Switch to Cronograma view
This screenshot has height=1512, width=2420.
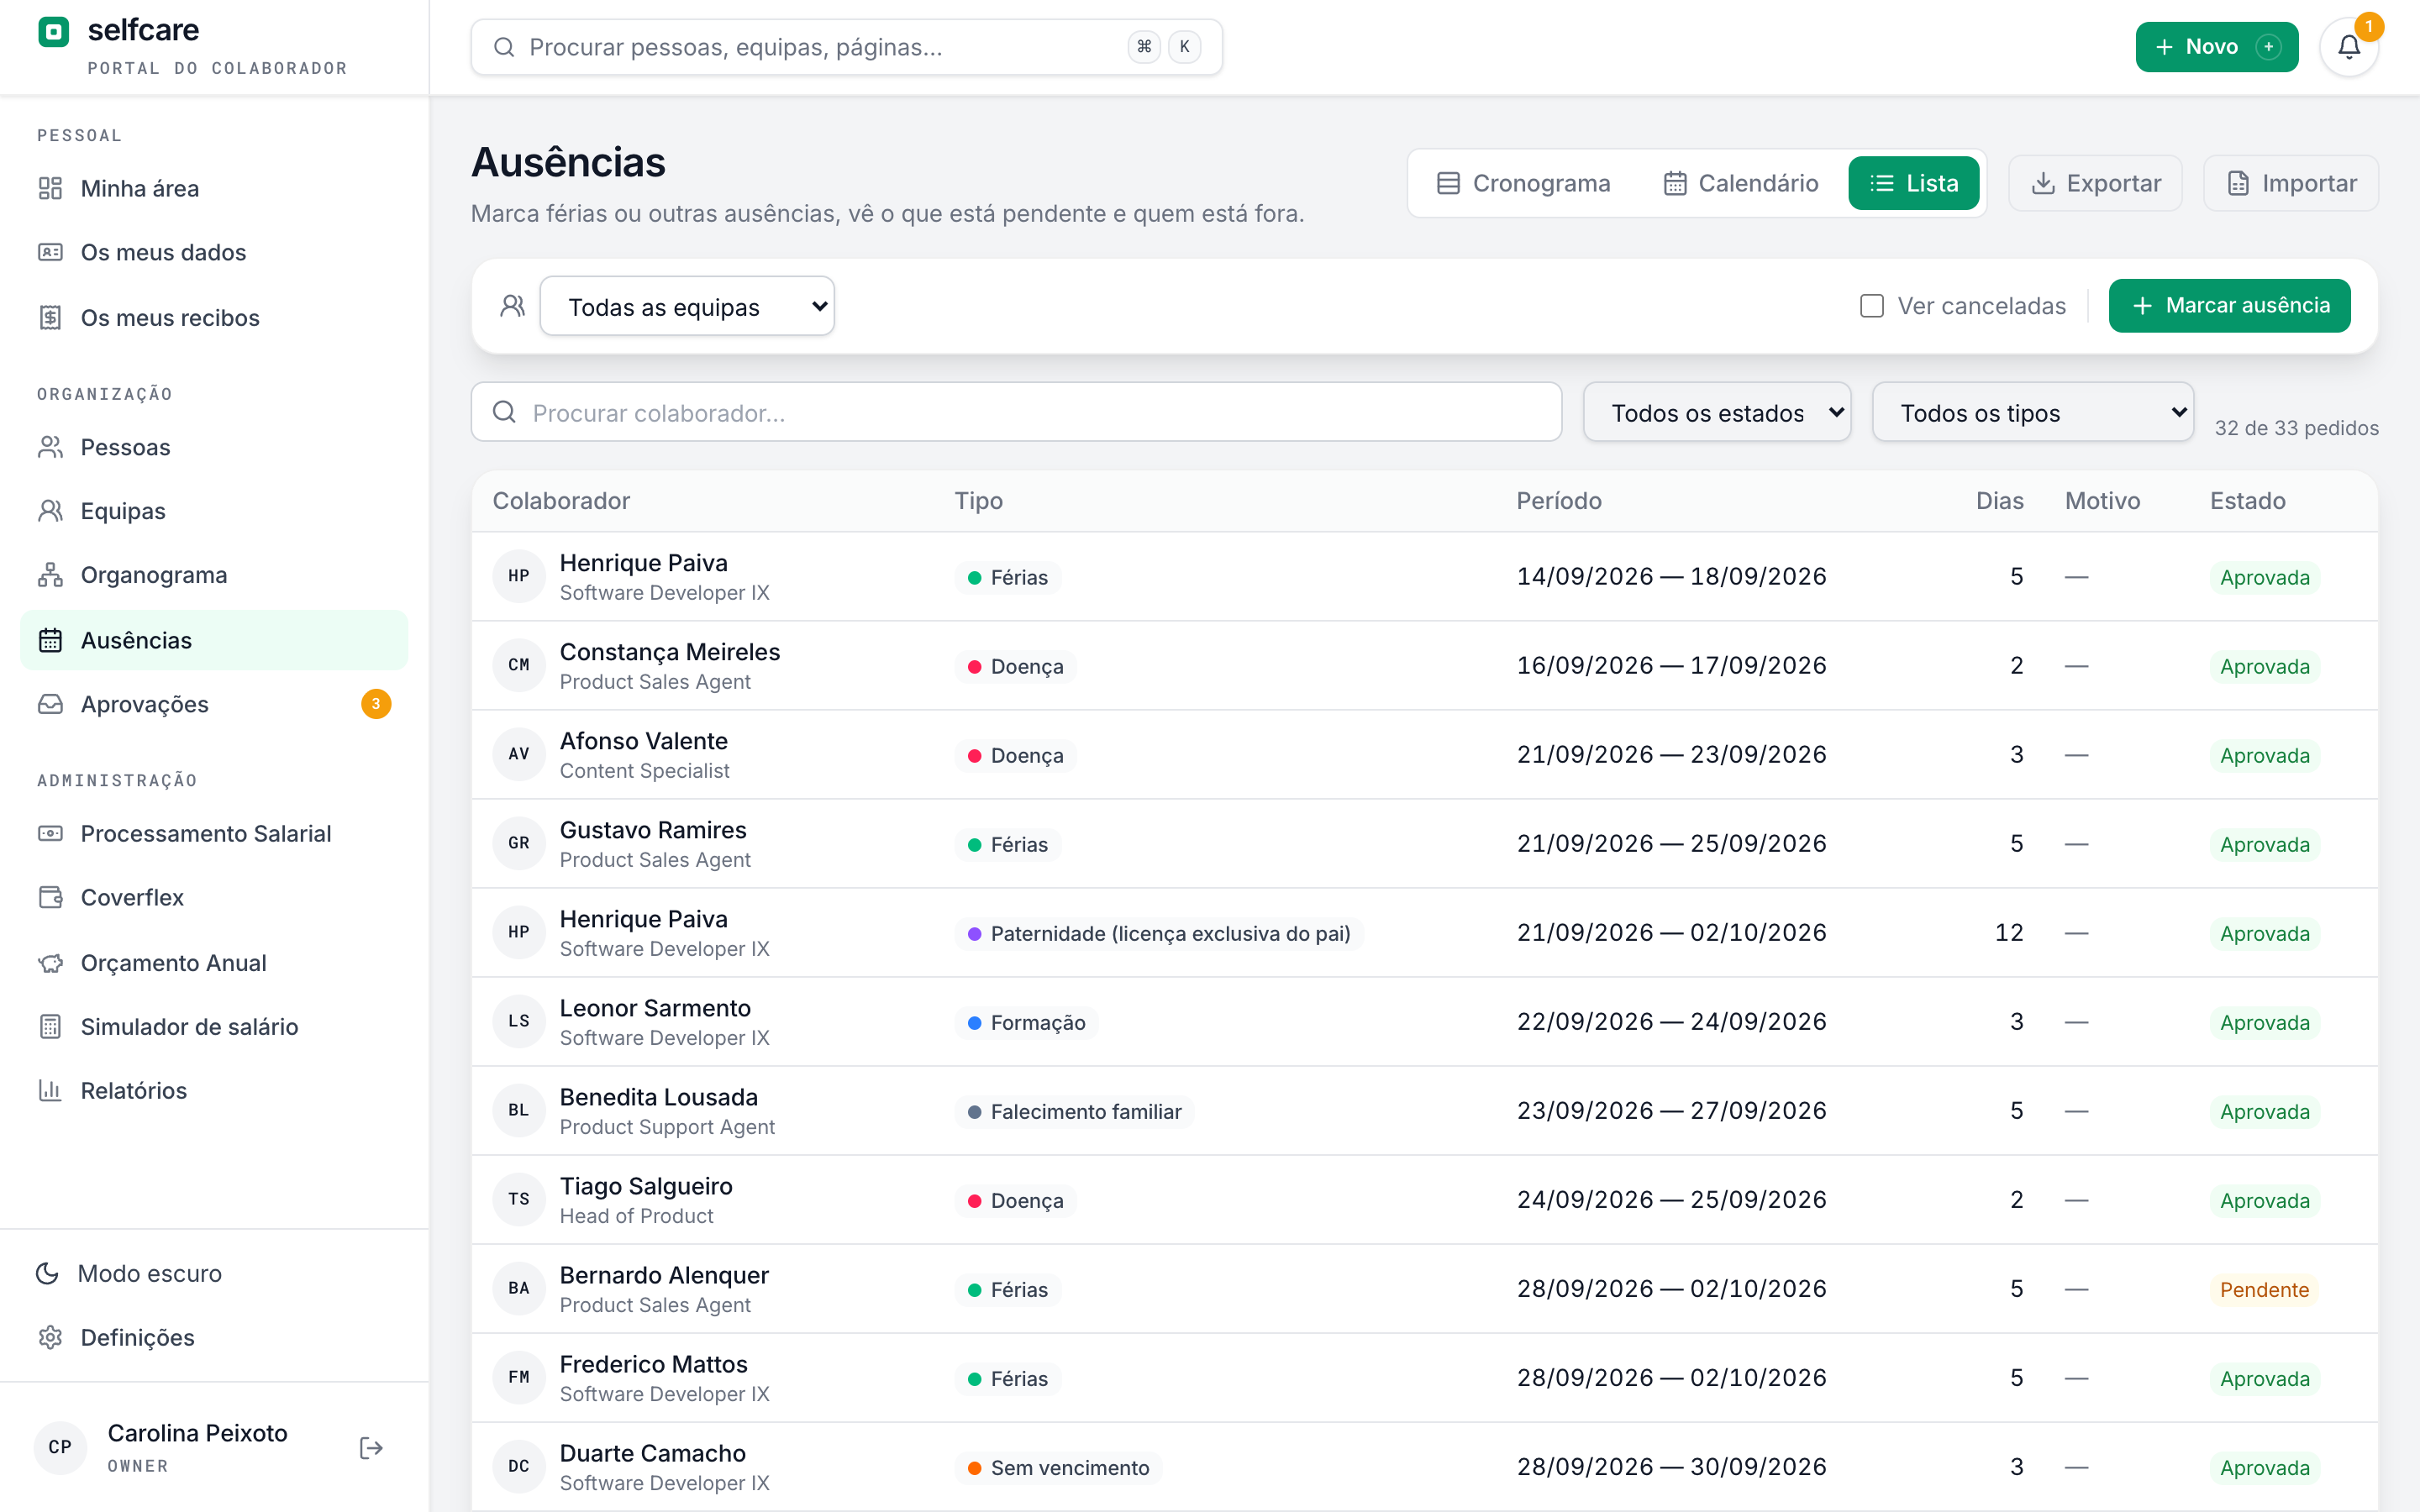point(1523,183)
